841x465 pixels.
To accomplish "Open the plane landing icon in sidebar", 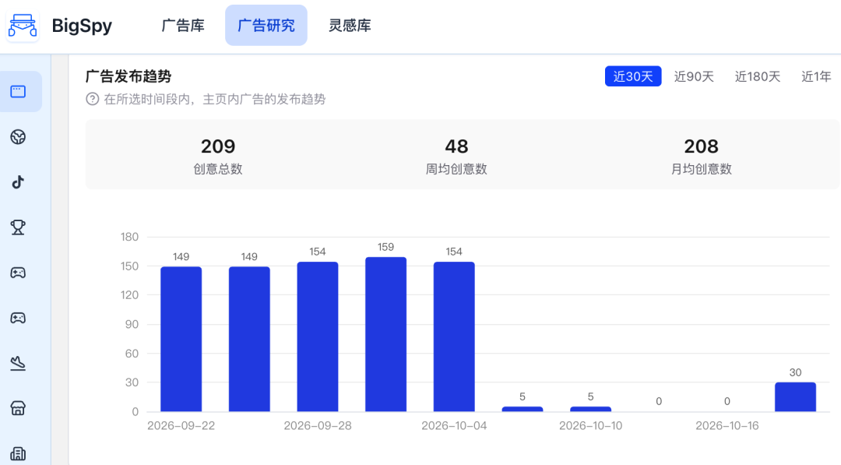I will [x=18, y=363].
